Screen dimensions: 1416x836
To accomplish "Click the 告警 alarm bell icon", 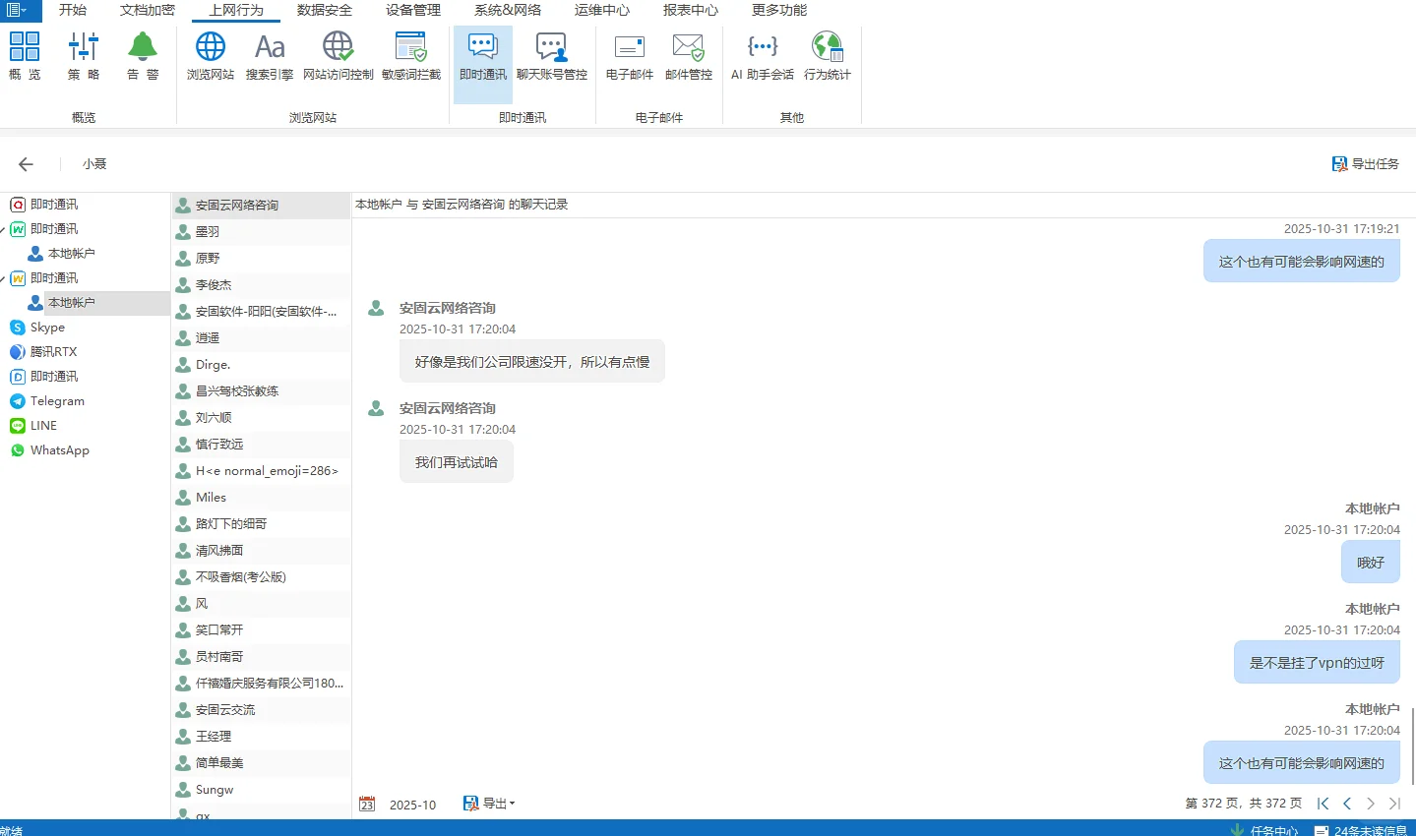I will [143, 56].
